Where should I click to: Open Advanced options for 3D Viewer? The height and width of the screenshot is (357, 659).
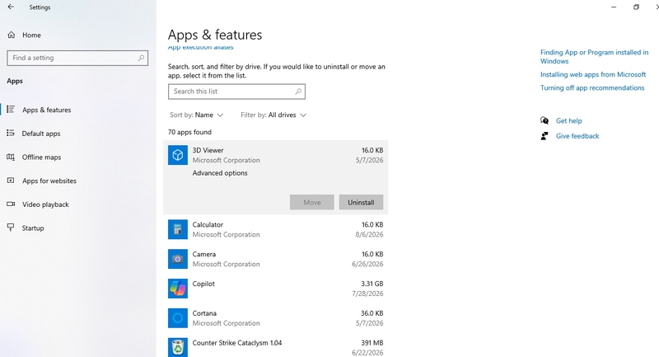[220, 173]
